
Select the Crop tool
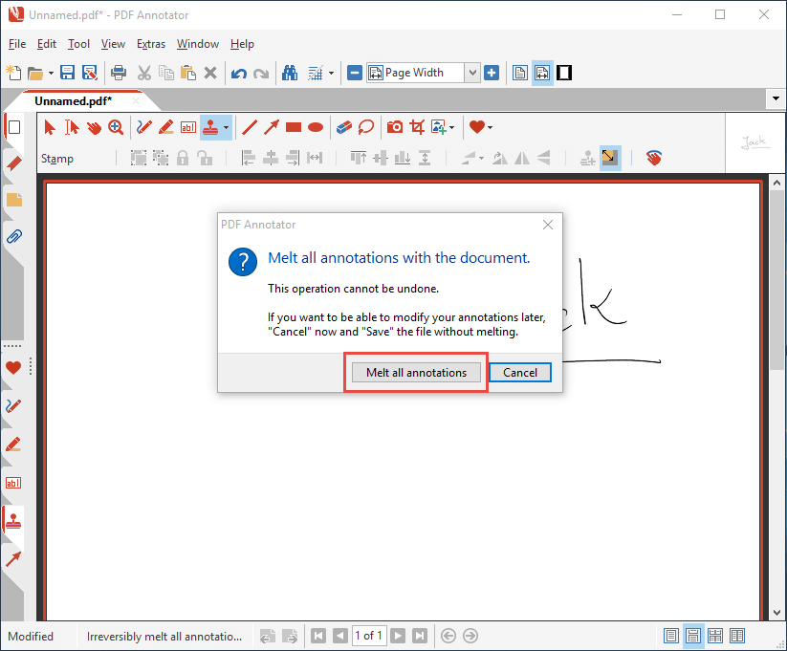[417, 127]
